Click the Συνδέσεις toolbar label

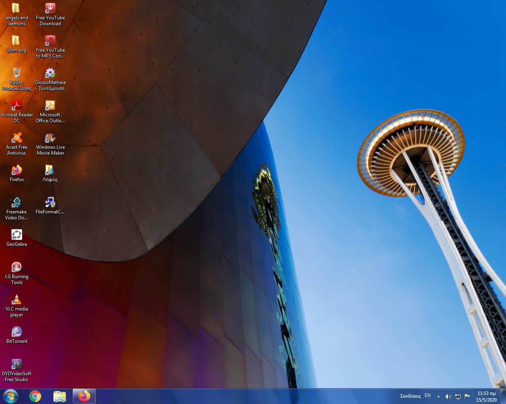(x=410, y=396)
